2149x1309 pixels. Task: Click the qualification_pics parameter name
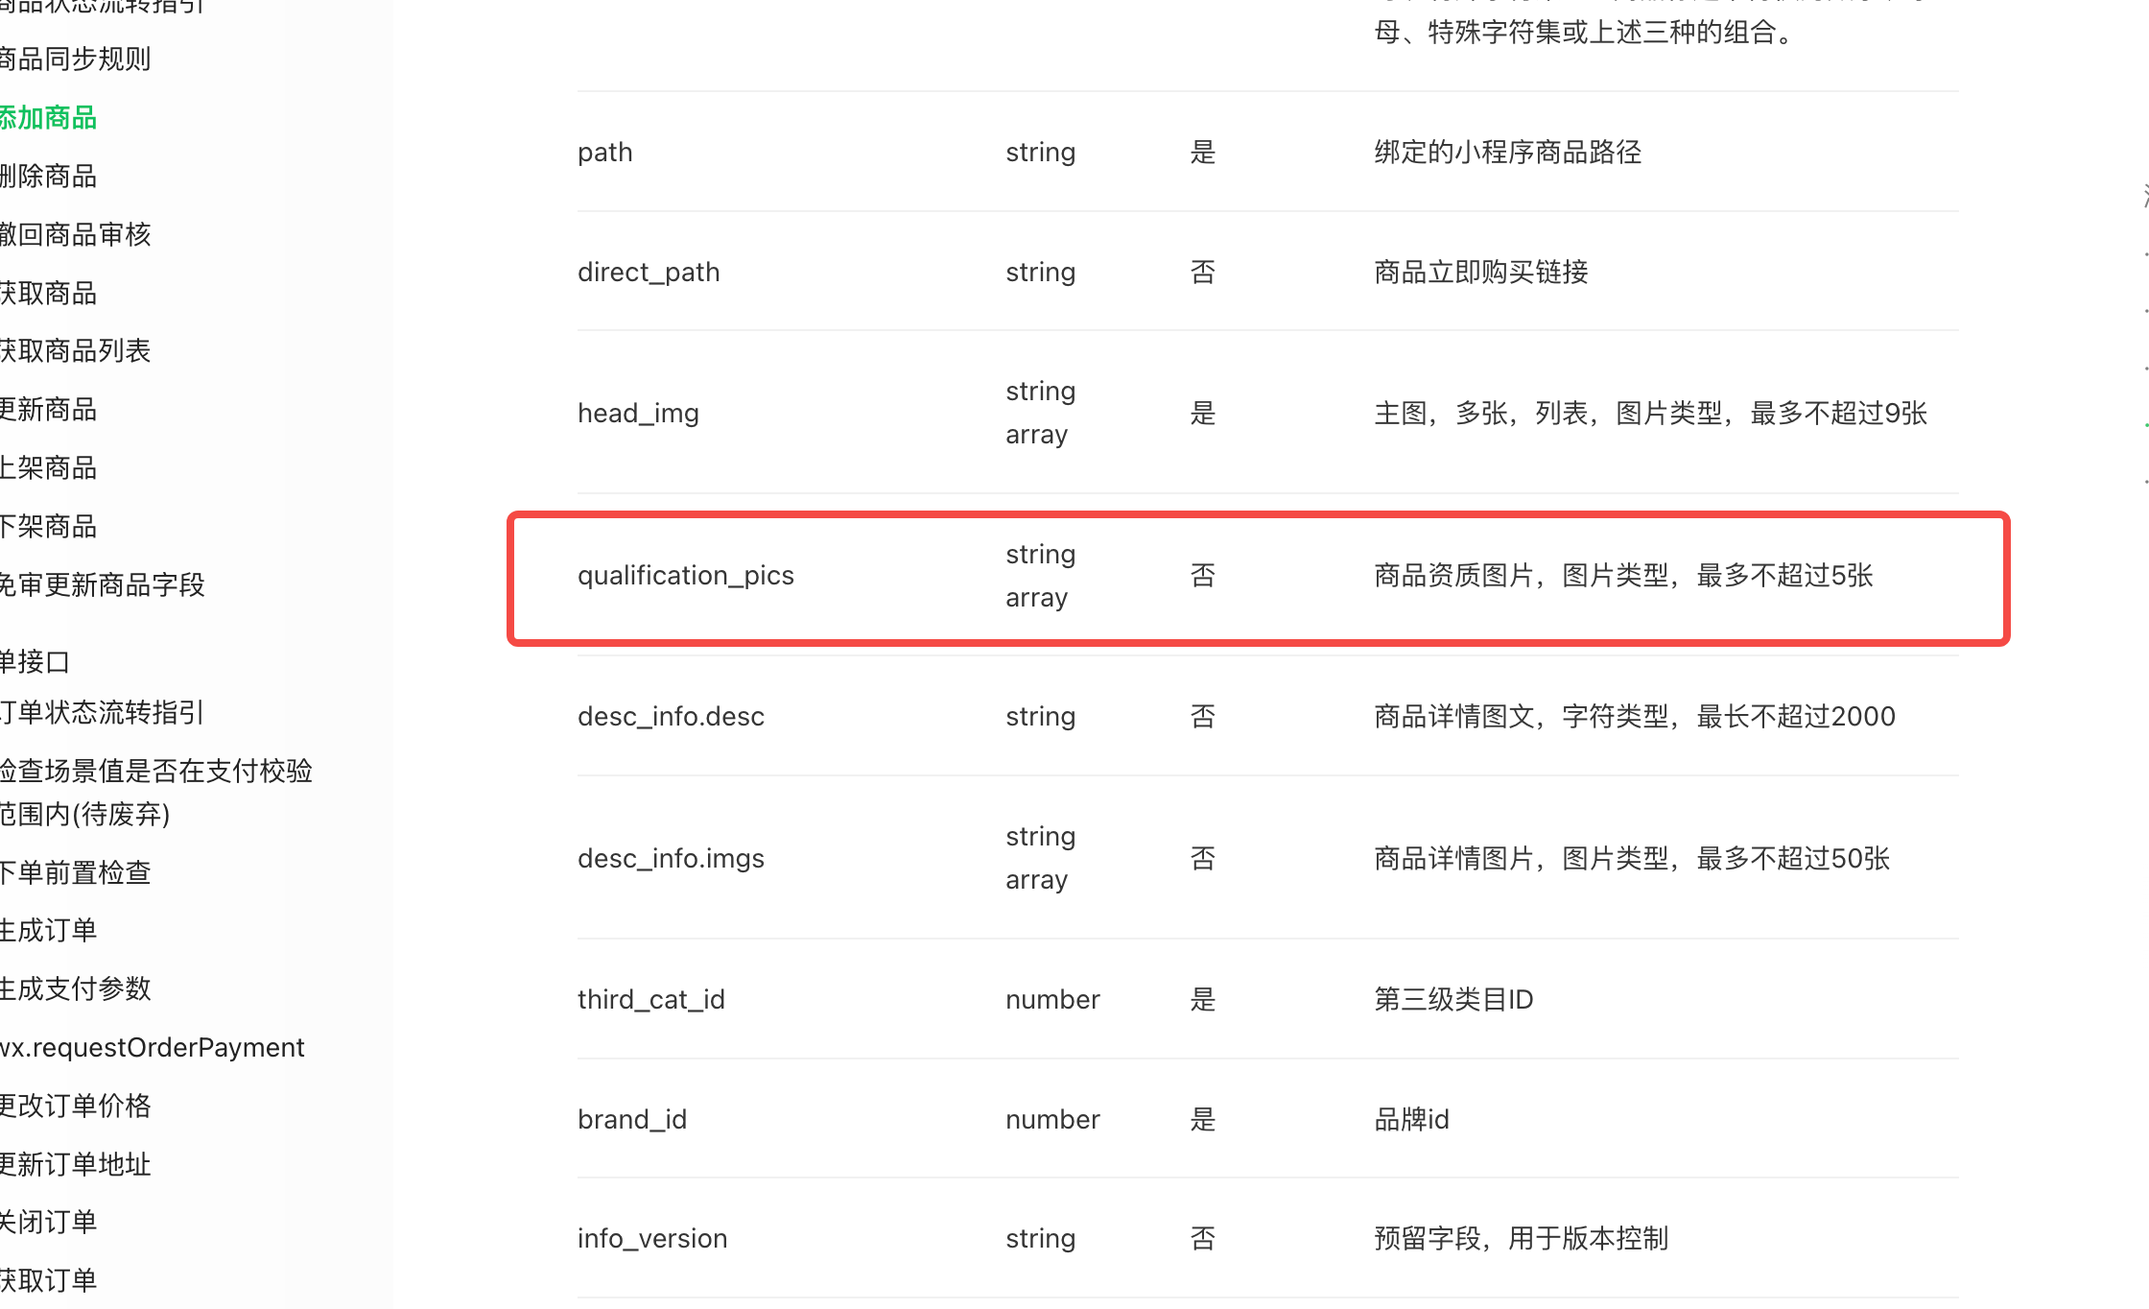point(685,576)
